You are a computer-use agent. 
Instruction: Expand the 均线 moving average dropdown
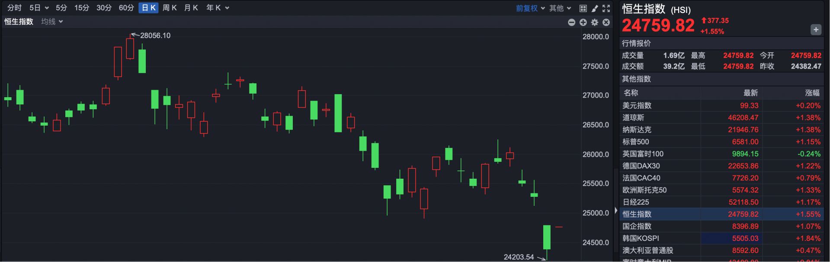point(52,22)
